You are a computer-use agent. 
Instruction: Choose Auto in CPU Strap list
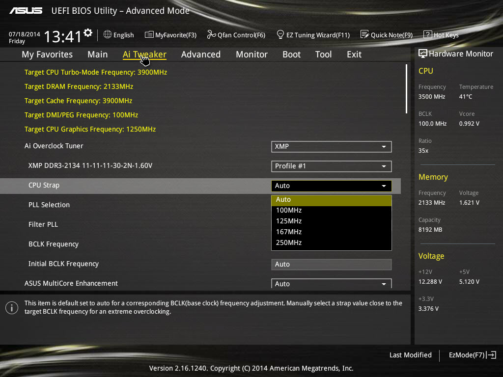coord(332,200)
